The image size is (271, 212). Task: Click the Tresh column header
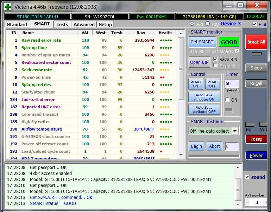tap(116, 33)
